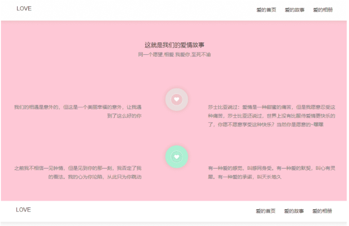Image resolution: width=349 pixels, height=226 pixels.
Task: Click the paragraph beginning with 莎士比亚说过
Action: pyautogui.click(x=271, y=115)
